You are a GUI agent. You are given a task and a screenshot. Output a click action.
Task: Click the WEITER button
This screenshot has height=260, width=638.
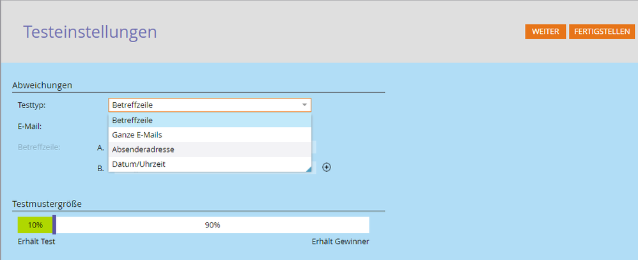click(x=545, y=32)
